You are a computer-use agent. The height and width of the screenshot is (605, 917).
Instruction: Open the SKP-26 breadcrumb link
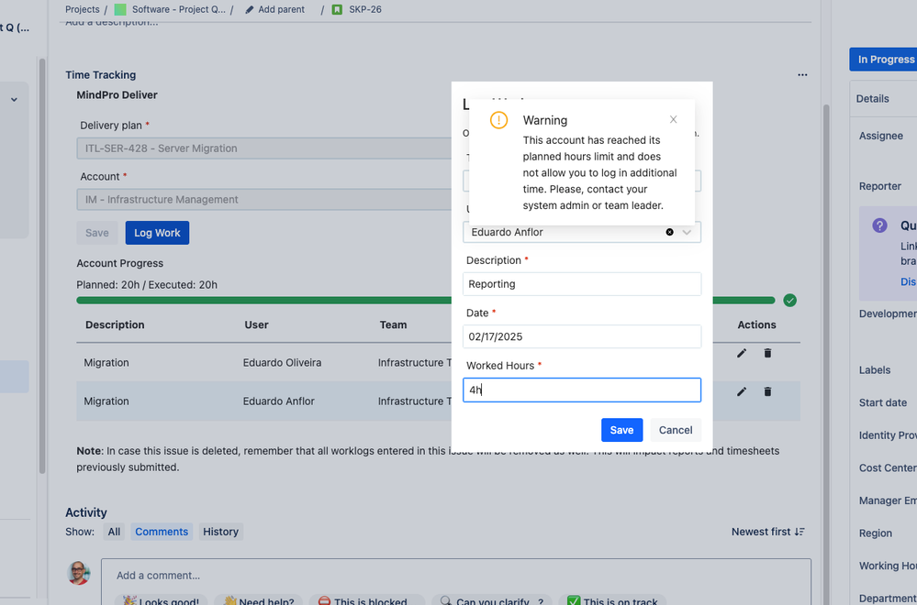tap(365, 9)
